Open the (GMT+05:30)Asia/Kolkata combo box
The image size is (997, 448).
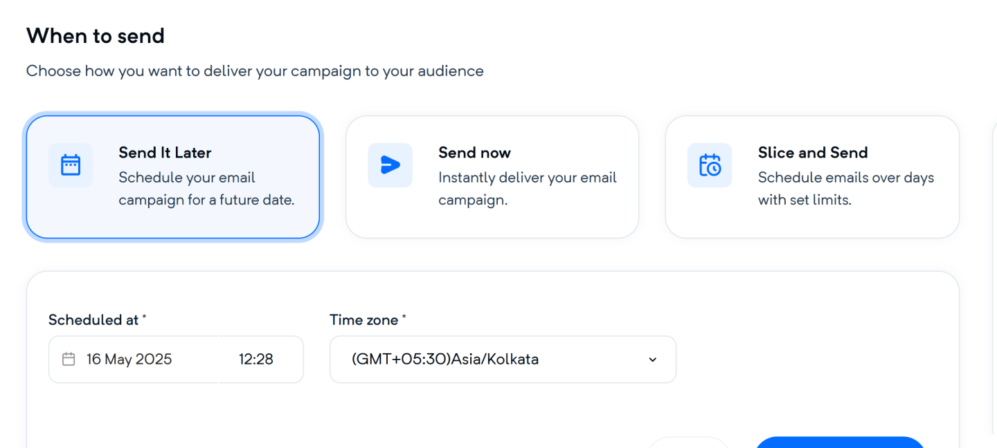pos(503,359)
